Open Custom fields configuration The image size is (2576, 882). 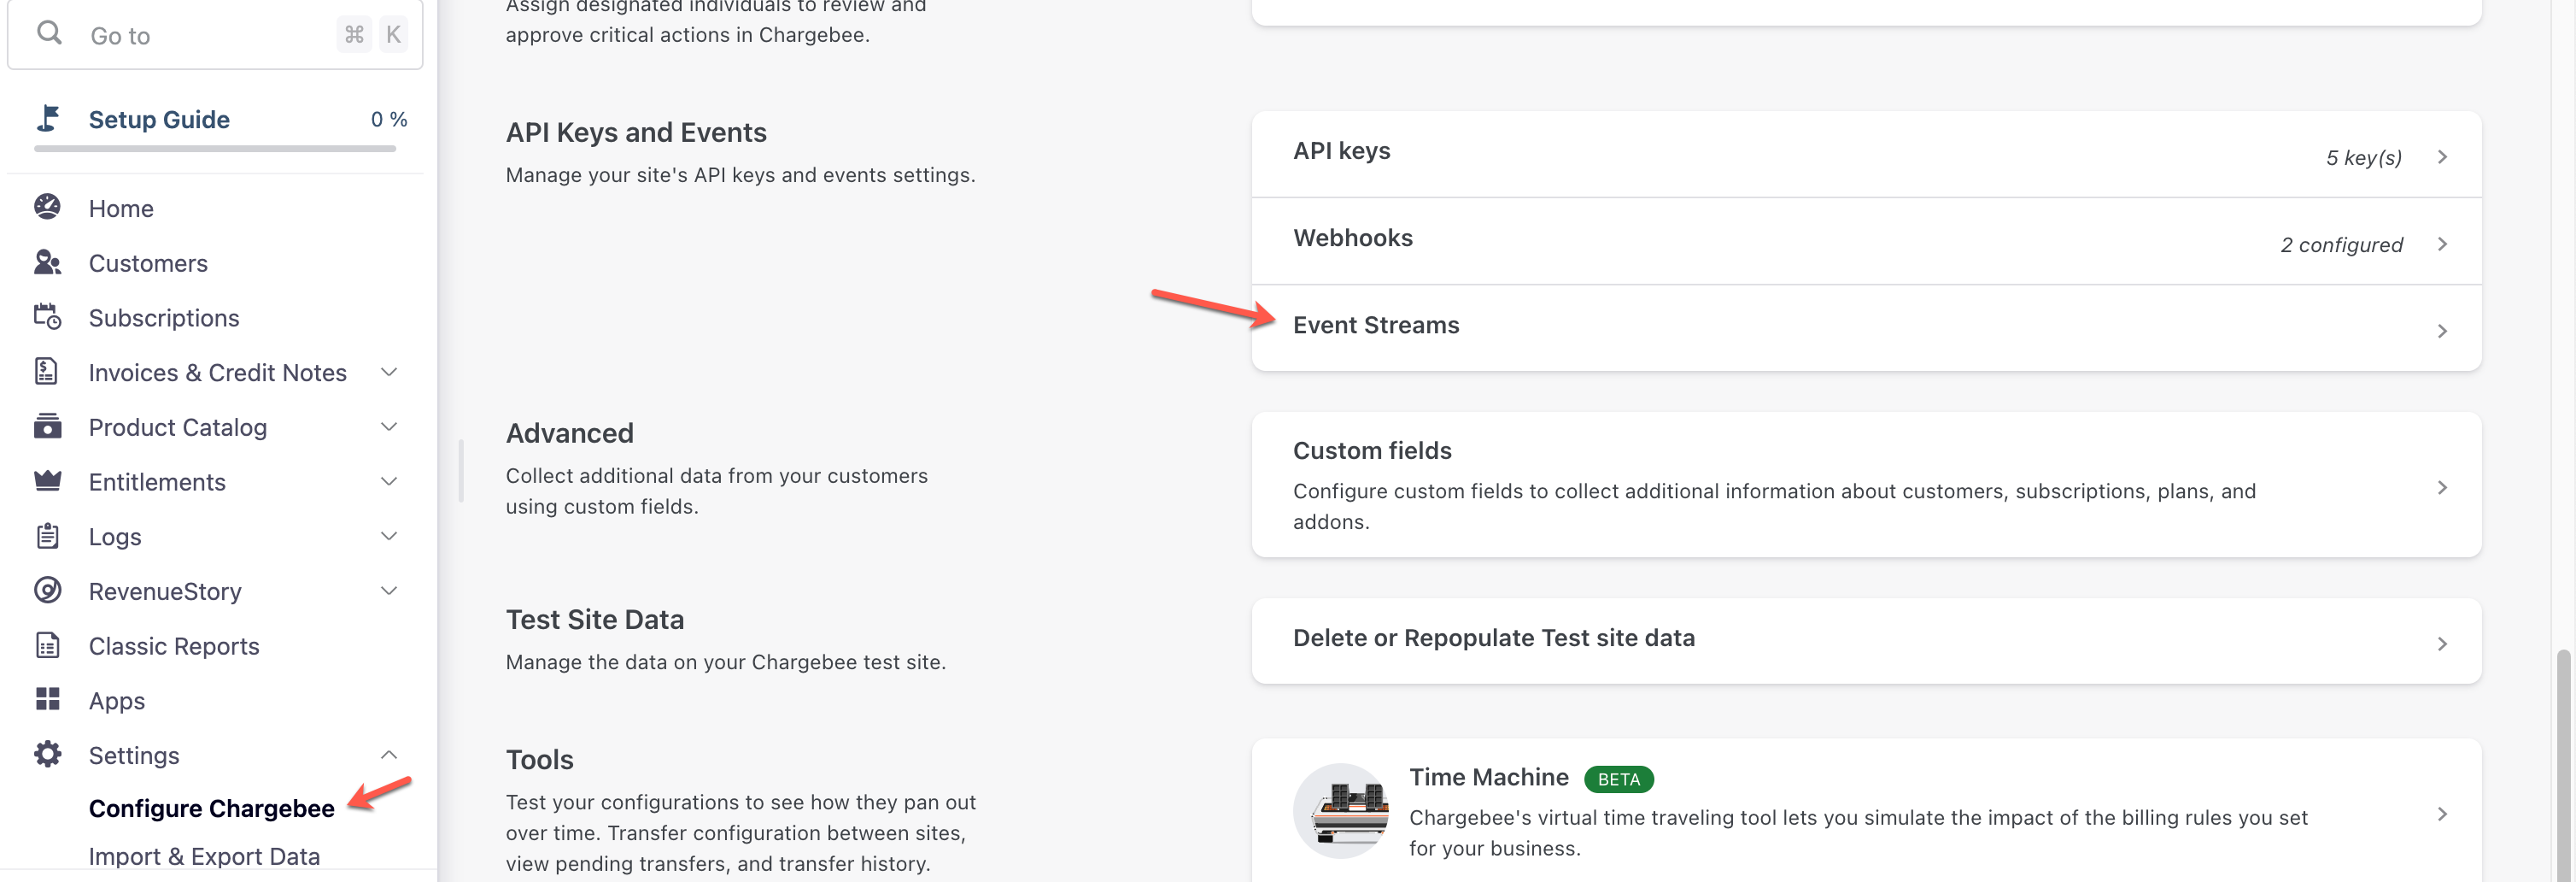(1866, 485)
